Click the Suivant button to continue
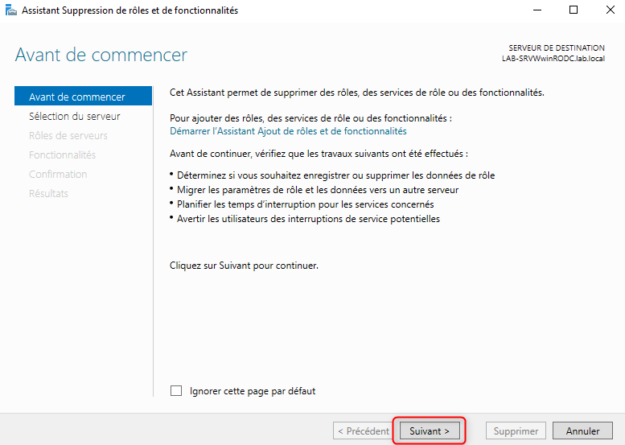The image size is (625, 445). pyautogui.click(x=430, y=431)
